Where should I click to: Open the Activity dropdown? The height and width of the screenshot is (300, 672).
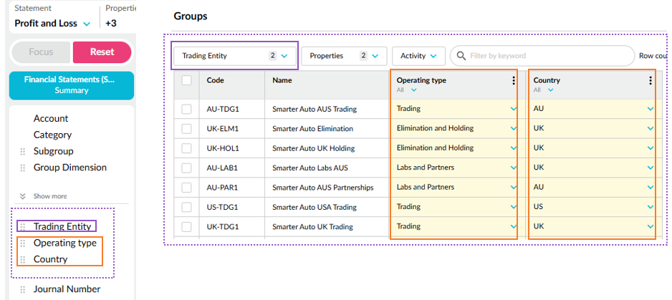pyautogui.click(x=418, y=56)
